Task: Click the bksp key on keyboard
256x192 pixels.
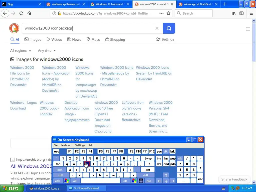Action: (x=148, y=158)
